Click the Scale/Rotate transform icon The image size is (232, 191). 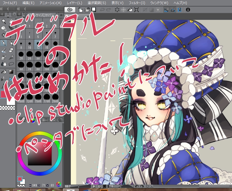[x=137, y=10]
